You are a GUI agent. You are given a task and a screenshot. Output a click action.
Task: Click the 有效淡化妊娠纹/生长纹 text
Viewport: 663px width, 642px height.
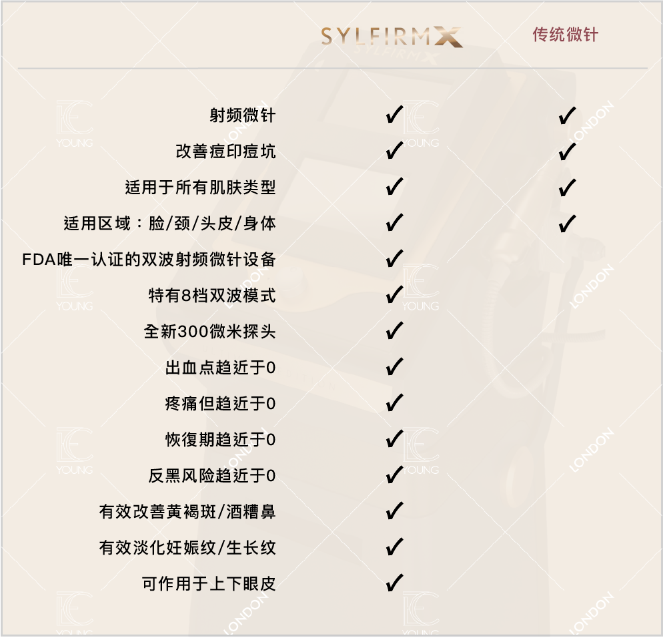pyautogui.click(x=187, y=548)
